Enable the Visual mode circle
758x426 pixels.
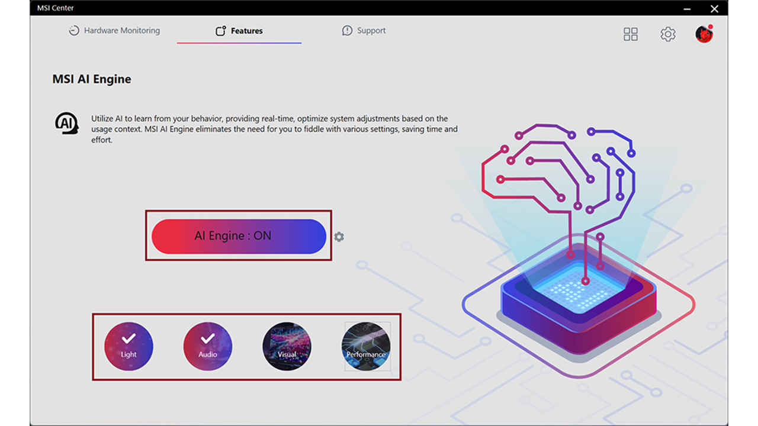click(287, 346)
